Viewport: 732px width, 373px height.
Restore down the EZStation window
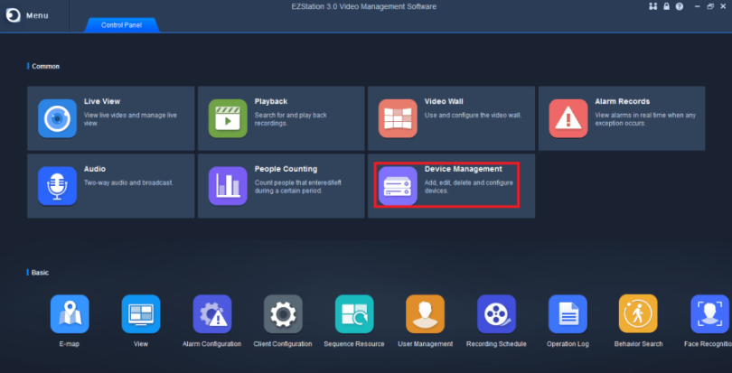(x=710, y=6)
